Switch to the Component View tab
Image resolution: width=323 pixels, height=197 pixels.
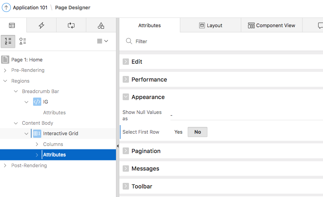271,25
